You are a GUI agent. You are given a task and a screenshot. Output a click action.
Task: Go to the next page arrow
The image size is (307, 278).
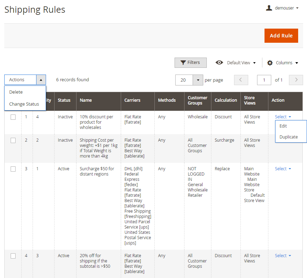point(296,80)
